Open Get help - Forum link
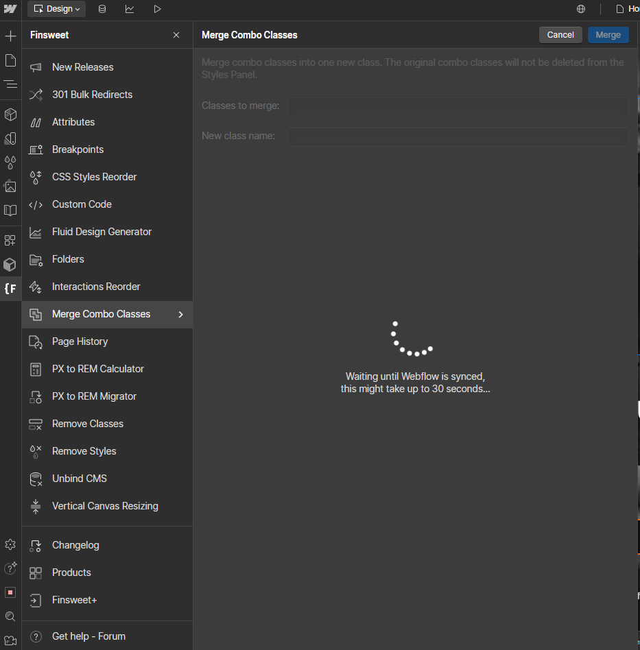This screenshot has height=650, width=640. coord(107,636)
